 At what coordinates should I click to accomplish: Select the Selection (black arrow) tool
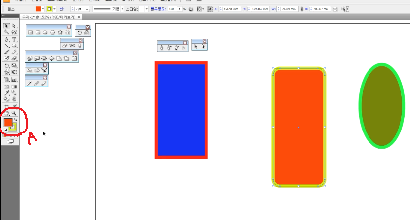pyautogui.click(x=6, y=26)
